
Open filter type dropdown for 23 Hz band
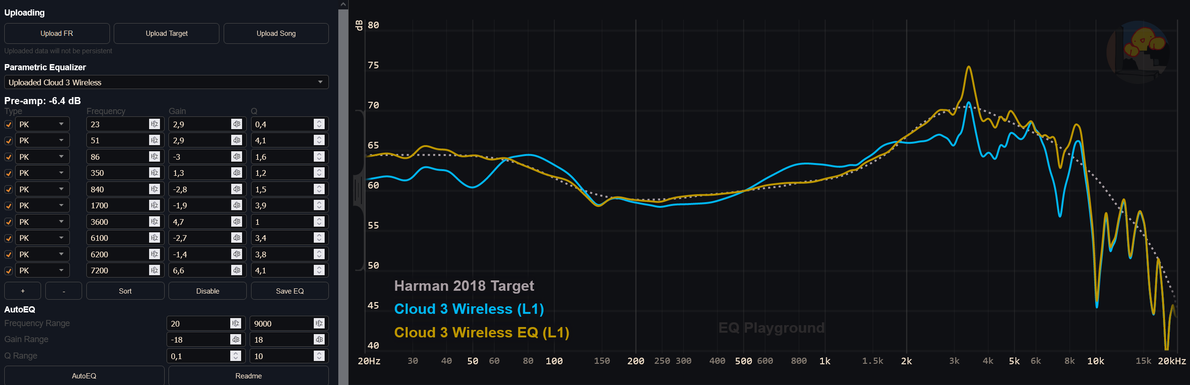point(42,124)
